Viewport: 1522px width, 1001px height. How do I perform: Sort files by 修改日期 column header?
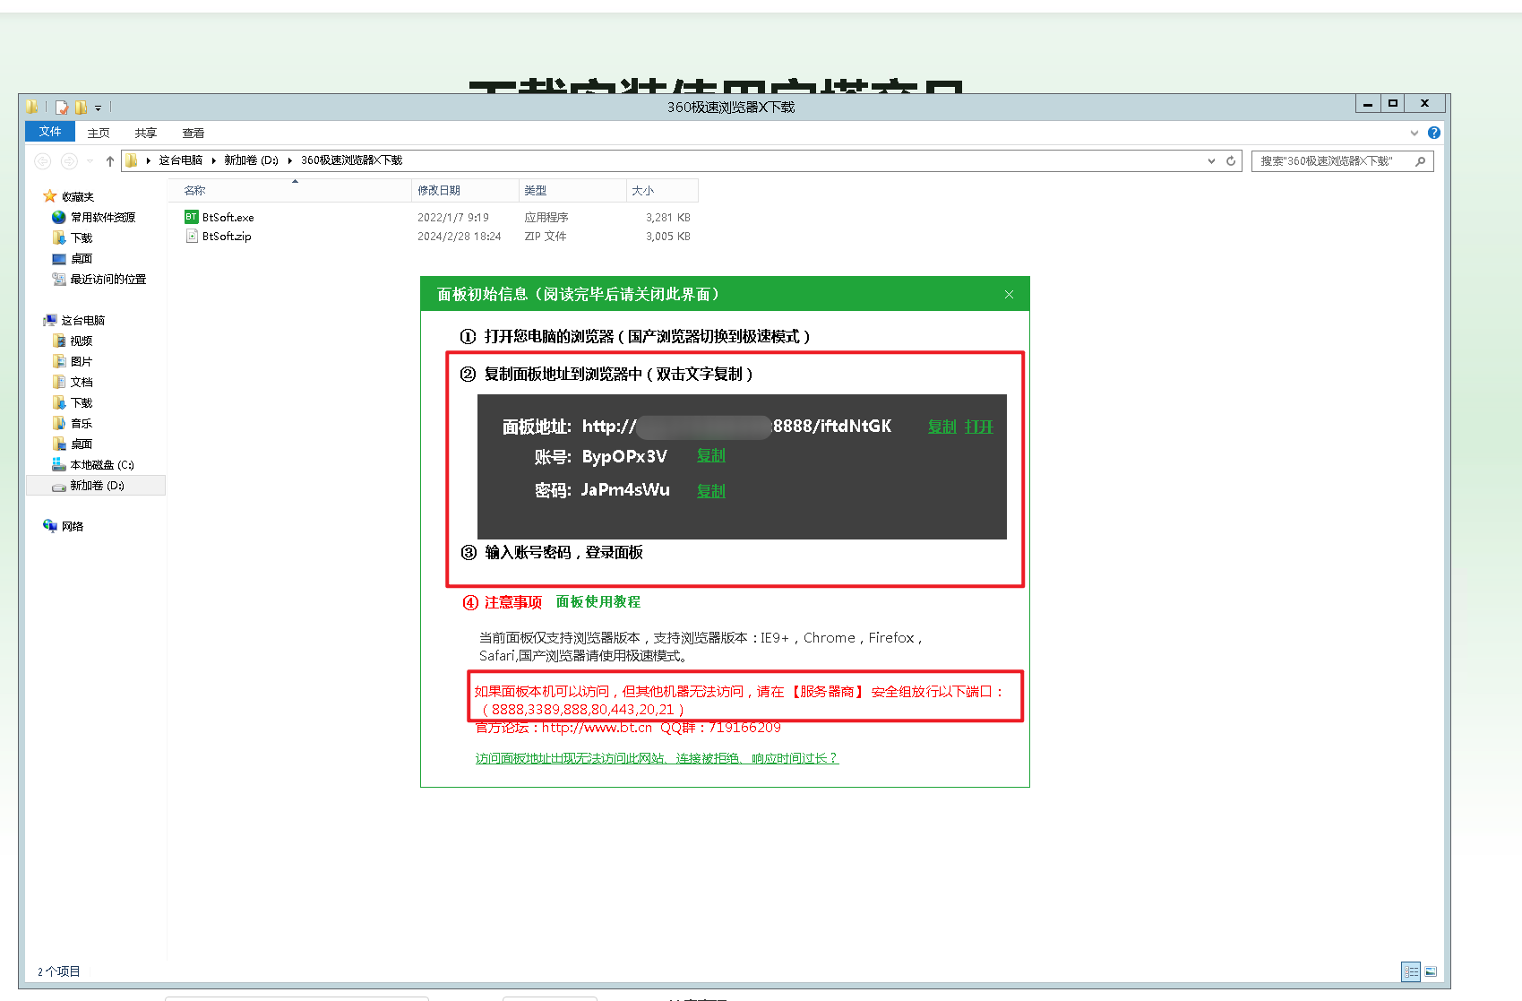(x=439, y=191)
